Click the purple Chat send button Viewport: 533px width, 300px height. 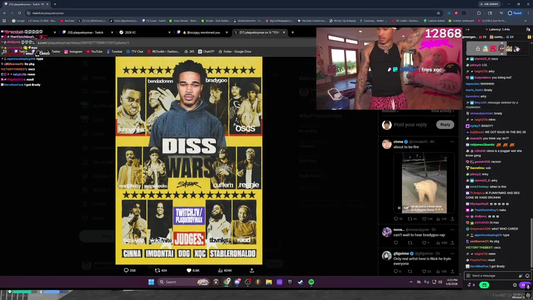click(524, 285)
